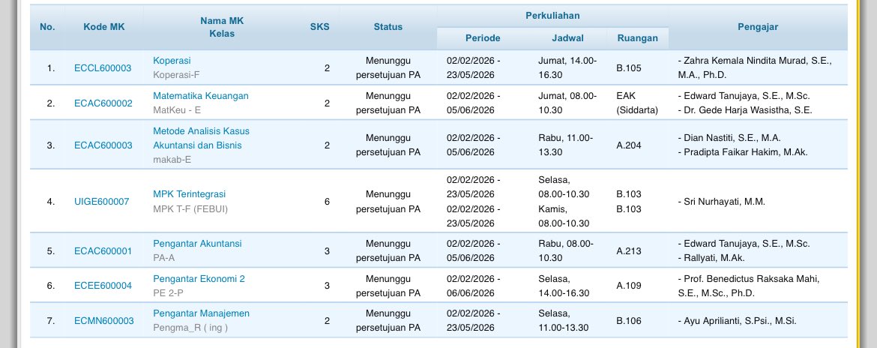The height and width of the screenshot is (348, 877).
Task: Open the MPK Terintegrasi course link
Action: point(190,194)
